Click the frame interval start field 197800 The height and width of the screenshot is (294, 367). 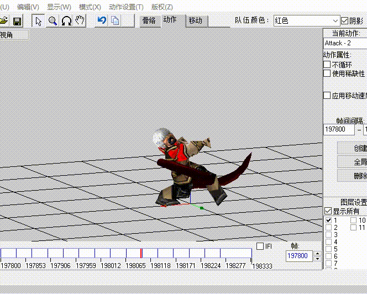pos(339,129)
